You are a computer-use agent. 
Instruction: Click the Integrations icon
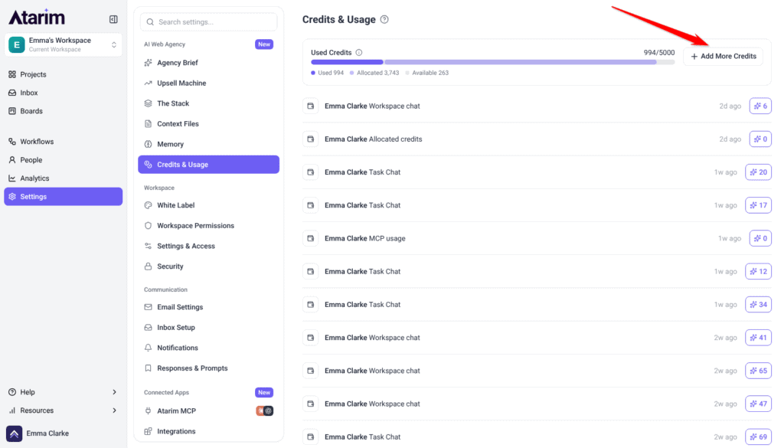pyautogui.click(x=148, y=431)
